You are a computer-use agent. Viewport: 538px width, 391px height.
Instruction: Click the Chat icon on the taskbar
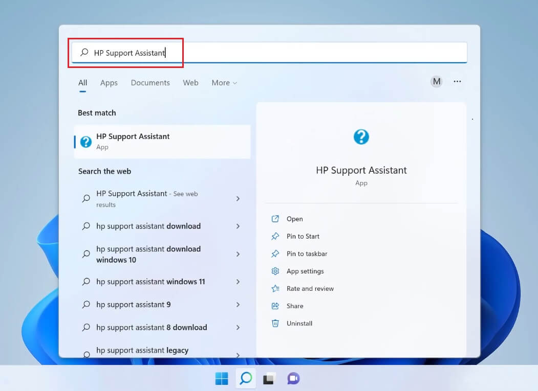coord(293,378)
